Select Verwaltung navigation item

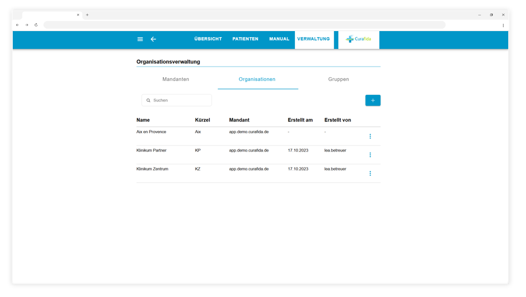(x=313, y=39)
